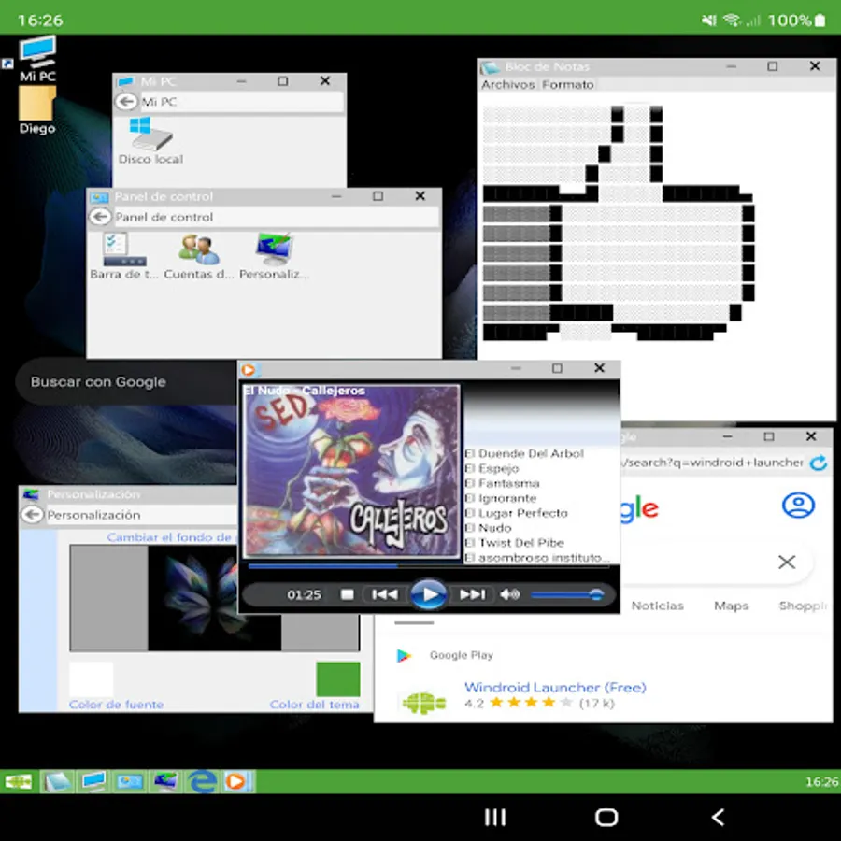The width and height of the screenshot is (841, 841).
Task: Open the browser from taskbar
Action: click(202, 781)
